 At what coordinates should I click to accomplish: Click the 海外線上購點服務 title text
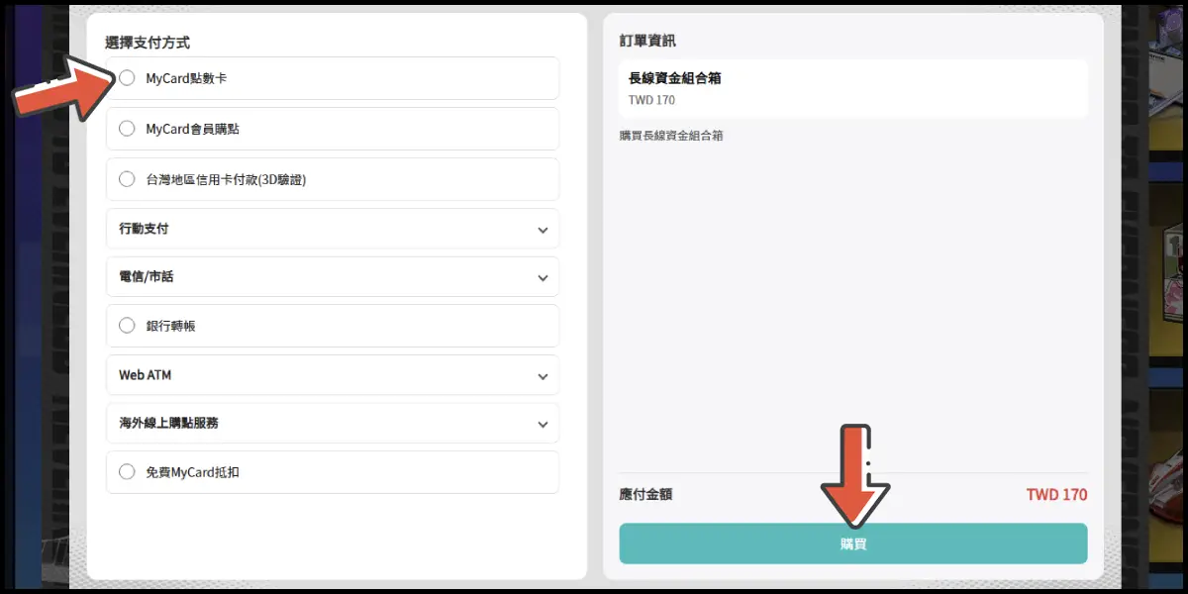pyautogui.click(x=168, y=423)
